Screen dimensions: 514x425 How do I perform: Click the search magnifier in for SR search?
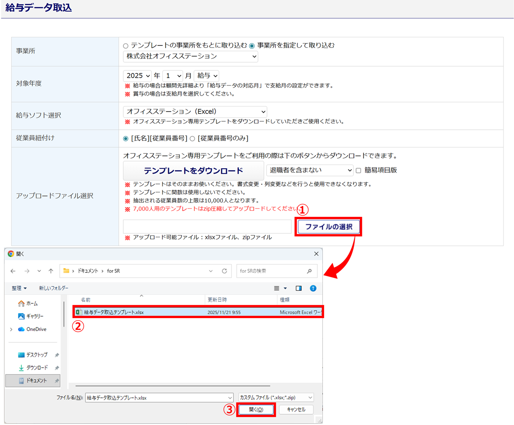(x=309, y=271)
